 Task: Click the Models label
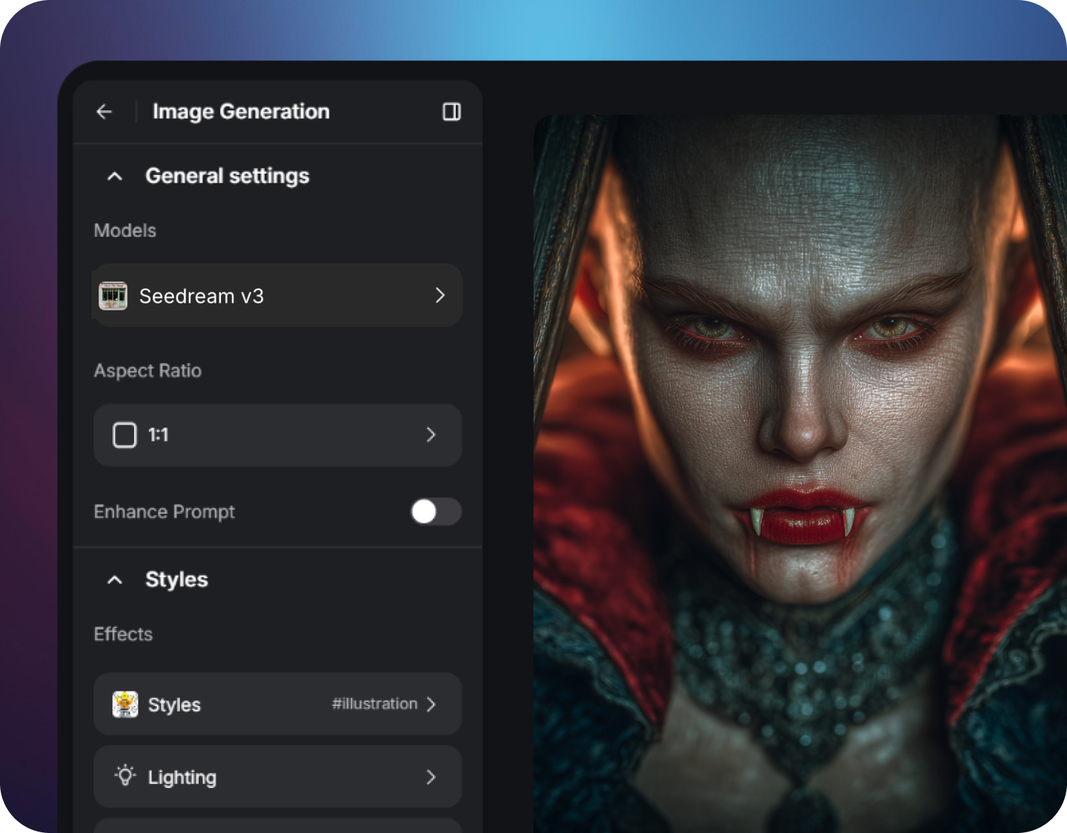[125, 230]
